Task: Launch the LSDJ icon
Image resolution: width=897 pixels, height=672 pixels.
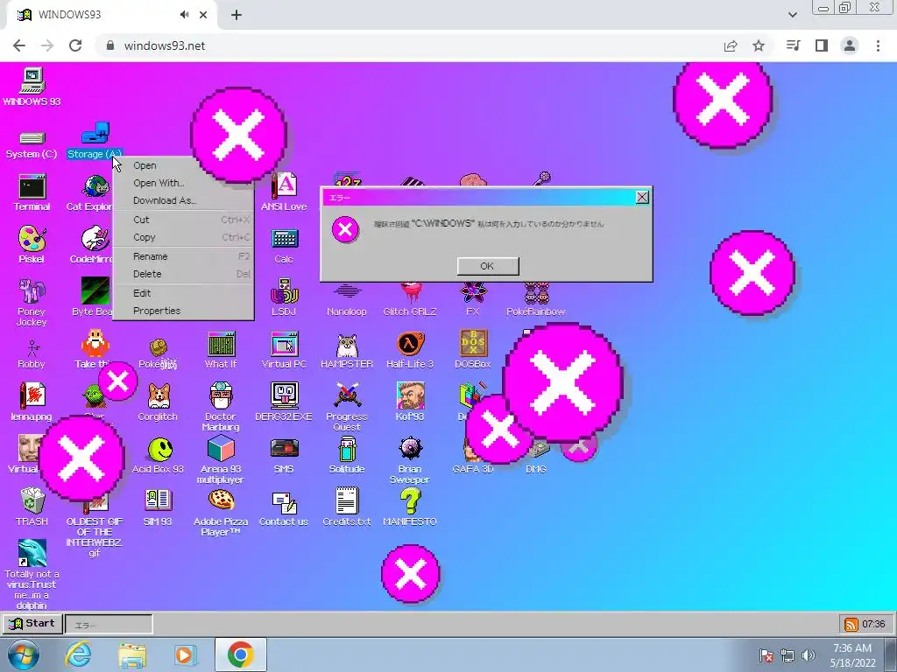Action: (284, 291)
